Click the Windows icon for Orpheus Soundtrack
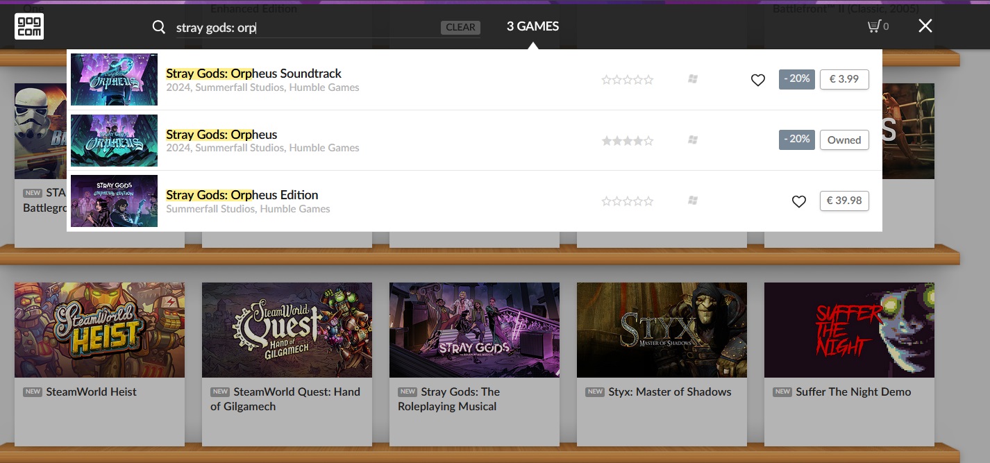The image size is (990, 463). point(692,79)
